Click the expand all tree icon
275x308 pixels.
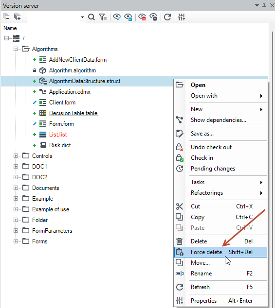[x=18, y=17]
